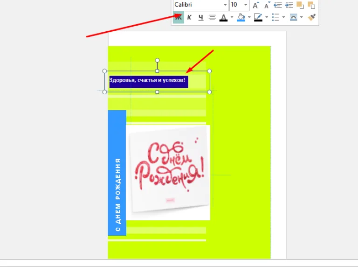Toggle underline (Ч) formatting

click(201, 17)
